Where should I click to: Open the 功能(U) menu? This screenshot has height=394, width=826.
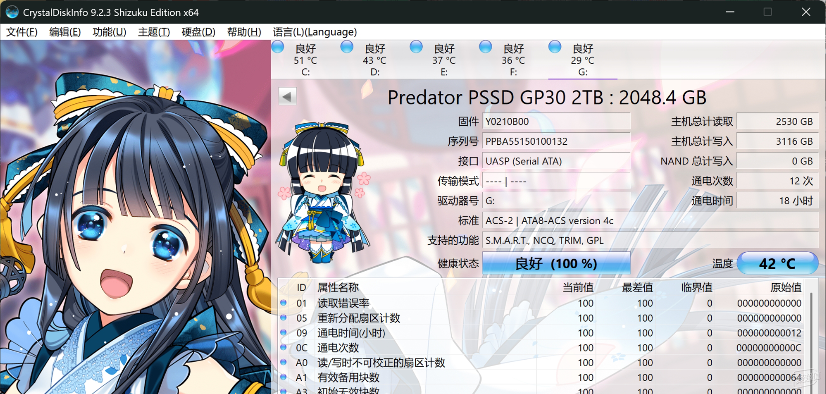pos(109,32)
